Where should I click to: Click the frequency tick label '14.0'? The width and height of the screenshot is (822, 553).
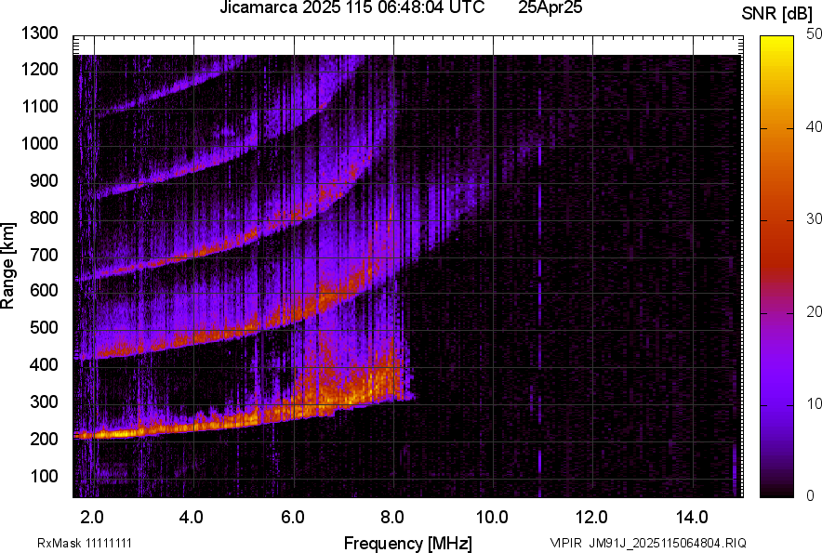(x=692, y=518)
